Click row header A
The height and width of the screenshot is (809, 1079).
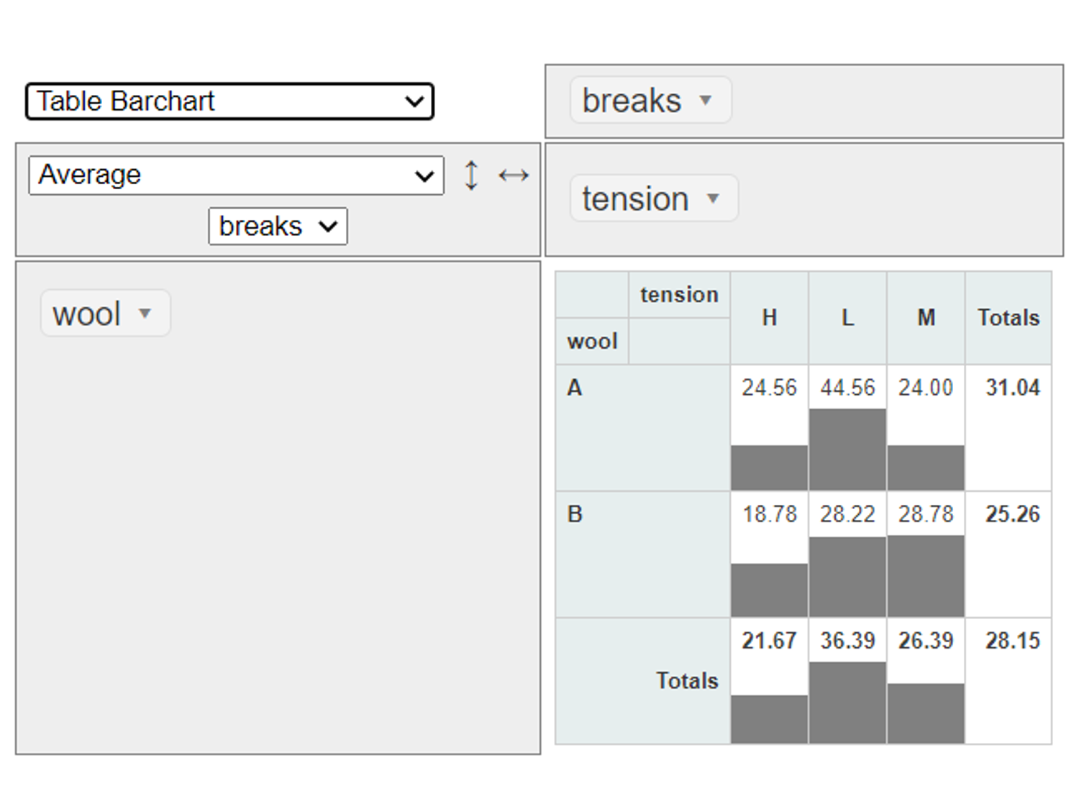[x=574, y=388]
